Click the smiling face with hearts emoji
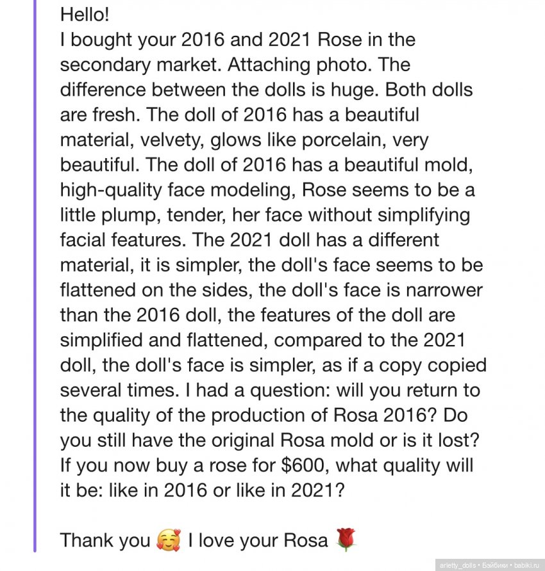545x571 pixels. click(169, 540)
